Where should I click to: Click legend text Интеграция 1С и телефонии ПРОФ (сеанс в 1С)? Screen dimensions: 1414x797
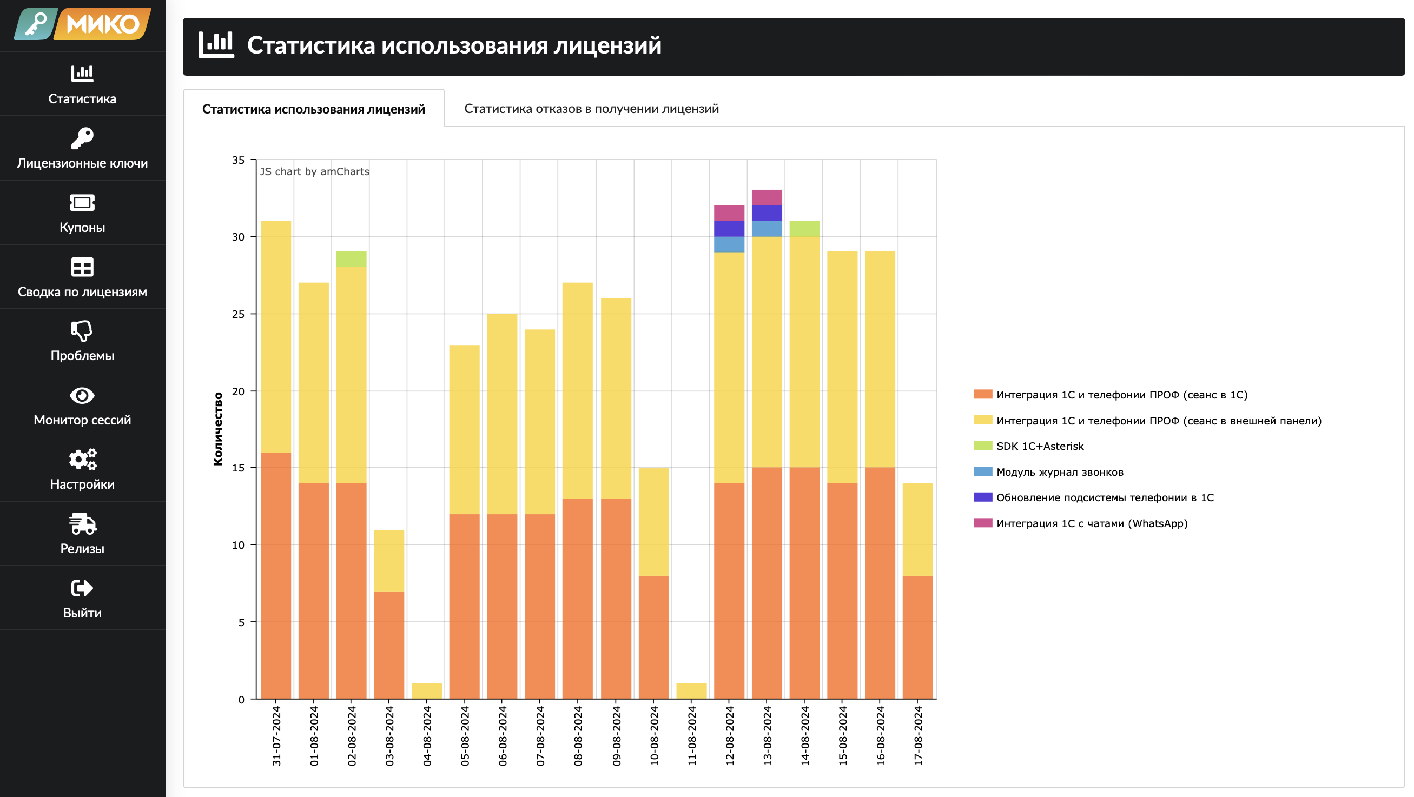pyautogui.click(x=1122, y=395)
